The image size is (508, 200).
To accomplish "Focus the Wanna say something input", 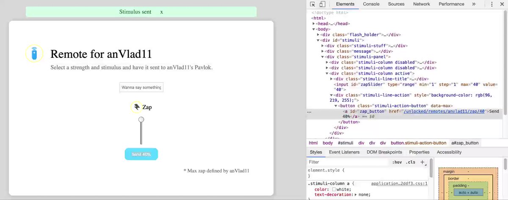I will coord(141,87).
